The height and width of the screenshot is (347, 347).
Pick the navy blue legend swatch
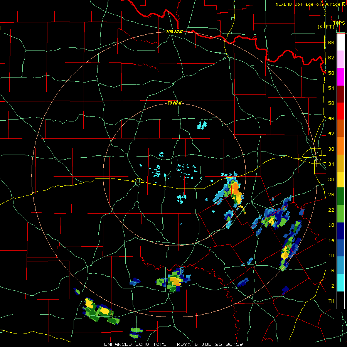coord(340,231)
